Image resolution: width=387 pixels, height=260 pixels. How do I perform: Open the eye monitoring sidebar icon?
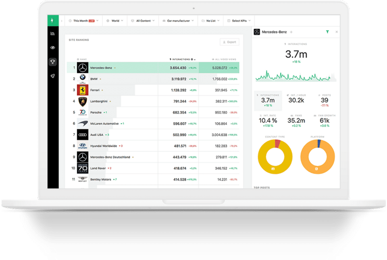point(52,48)
